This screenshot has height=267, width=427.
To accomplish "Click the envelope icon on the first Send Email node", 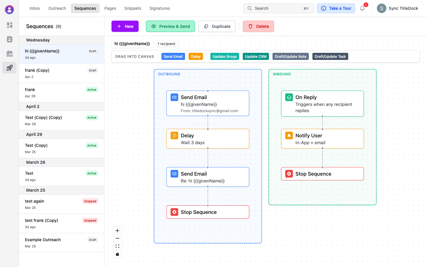I will (x=174, y=97).
